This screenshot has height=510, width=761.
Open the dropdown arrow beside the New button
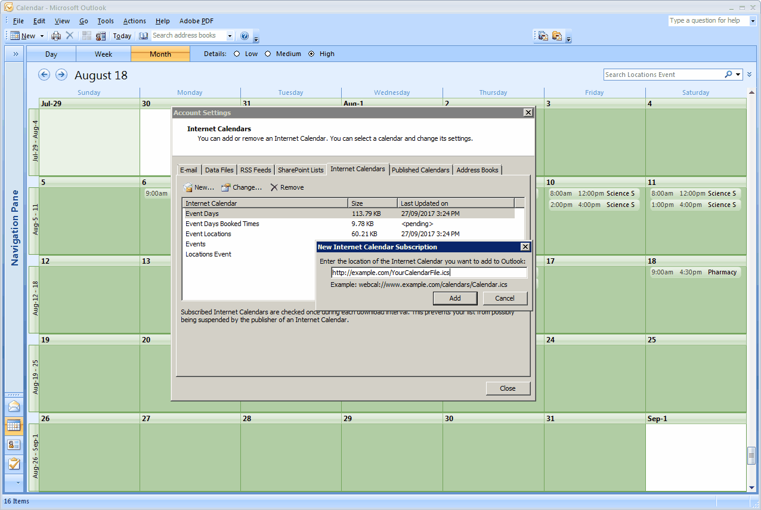(x=42, y=36)
